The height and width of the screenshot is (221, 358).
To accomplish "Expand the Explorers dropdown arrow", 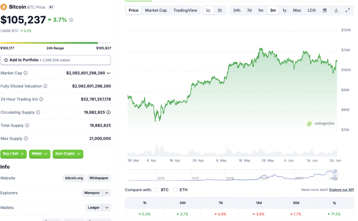I will point(107,193).
